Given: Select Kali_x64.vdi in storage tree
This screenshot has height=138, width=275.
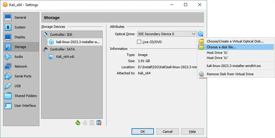Looking at the screenshot, I should click(x=65, y=57).
